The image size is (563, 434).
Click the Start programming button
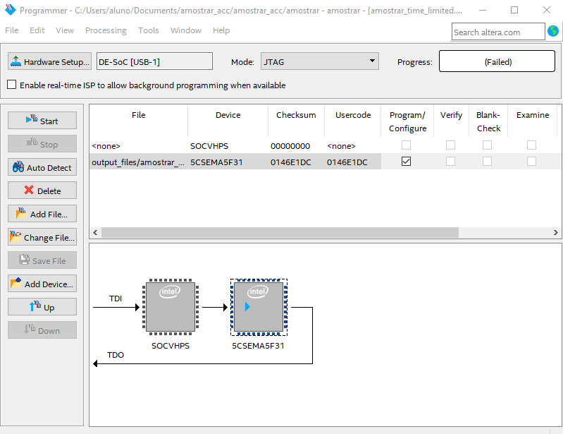point(42,121)
